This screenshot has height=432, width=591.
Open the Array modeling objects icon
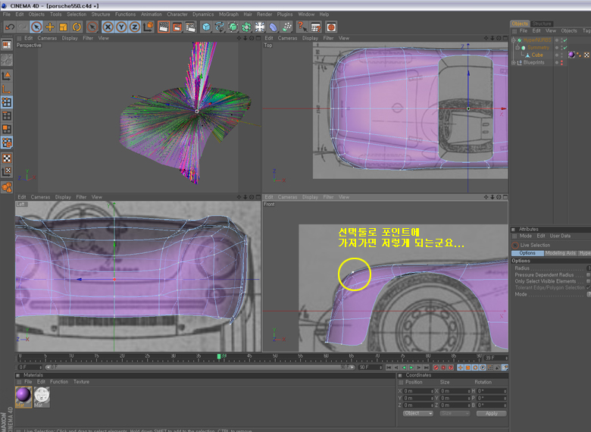[246, 27]
